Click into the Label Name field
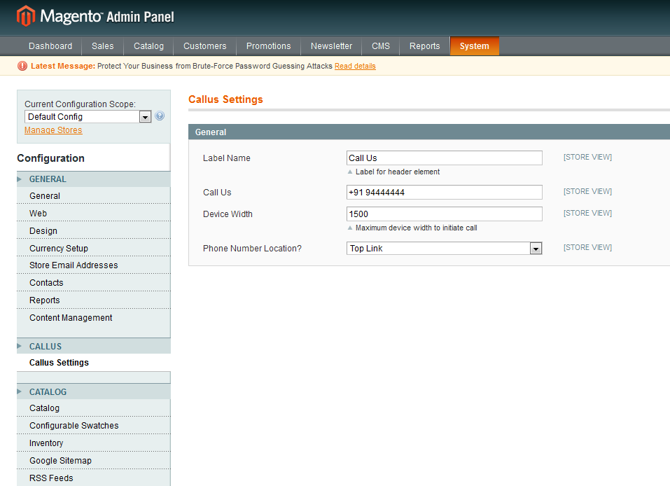 tap(444, 158)
